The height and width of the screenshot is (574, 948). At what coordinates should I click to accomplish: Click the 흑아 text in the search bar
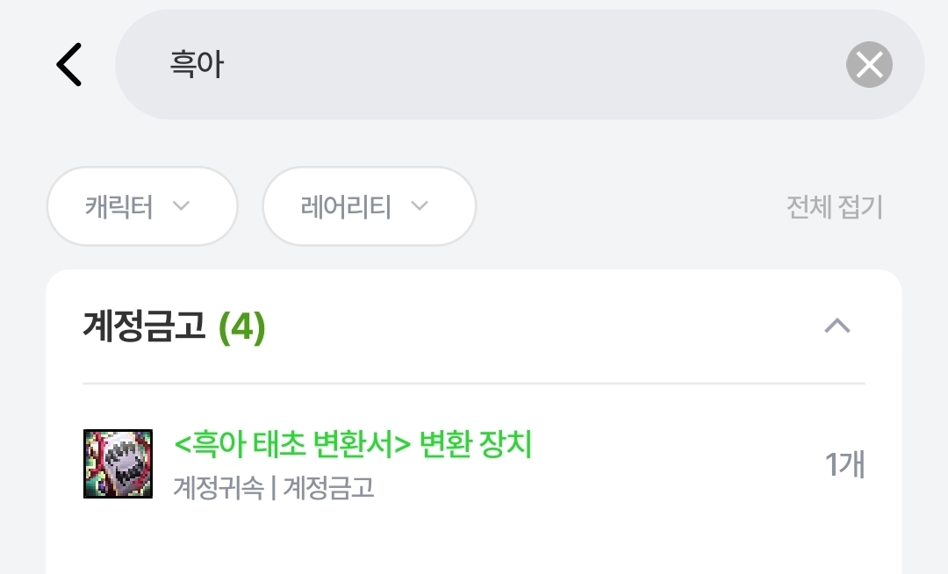(197, 65)
